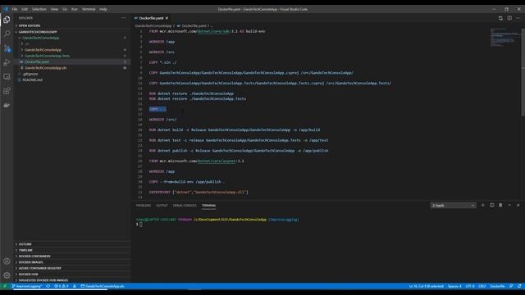Change indentation via Spaces: 4
Image resolution: width=525 pixels, height=295 pixels.
(x=454, y=286)
